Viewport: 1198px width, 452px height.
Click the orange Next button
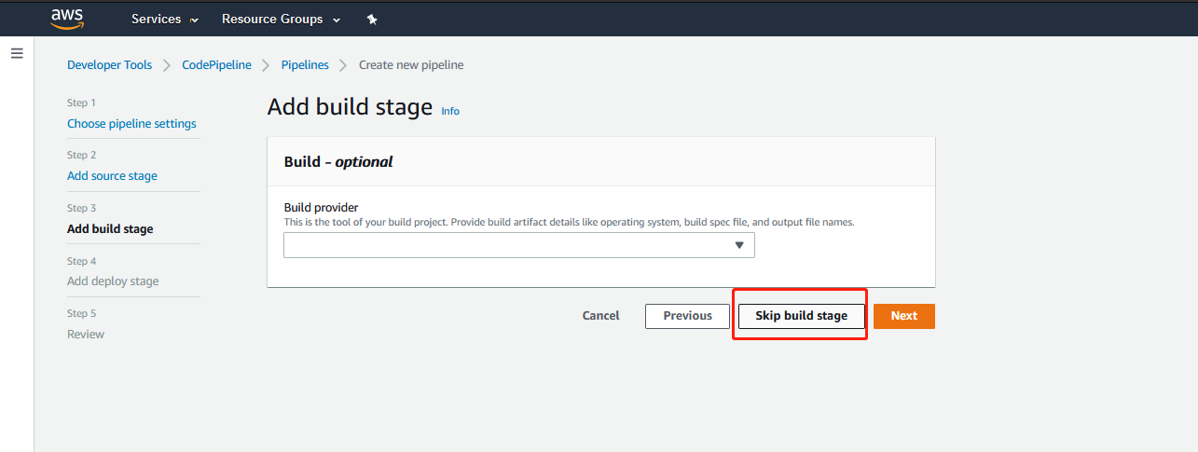(x=904, y=316)
